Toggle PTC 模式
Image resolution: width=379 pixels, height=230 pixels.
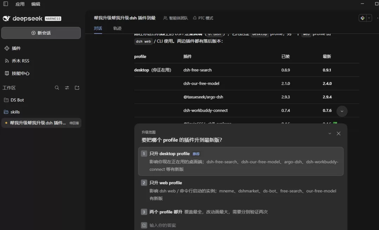tap(203, 18)
